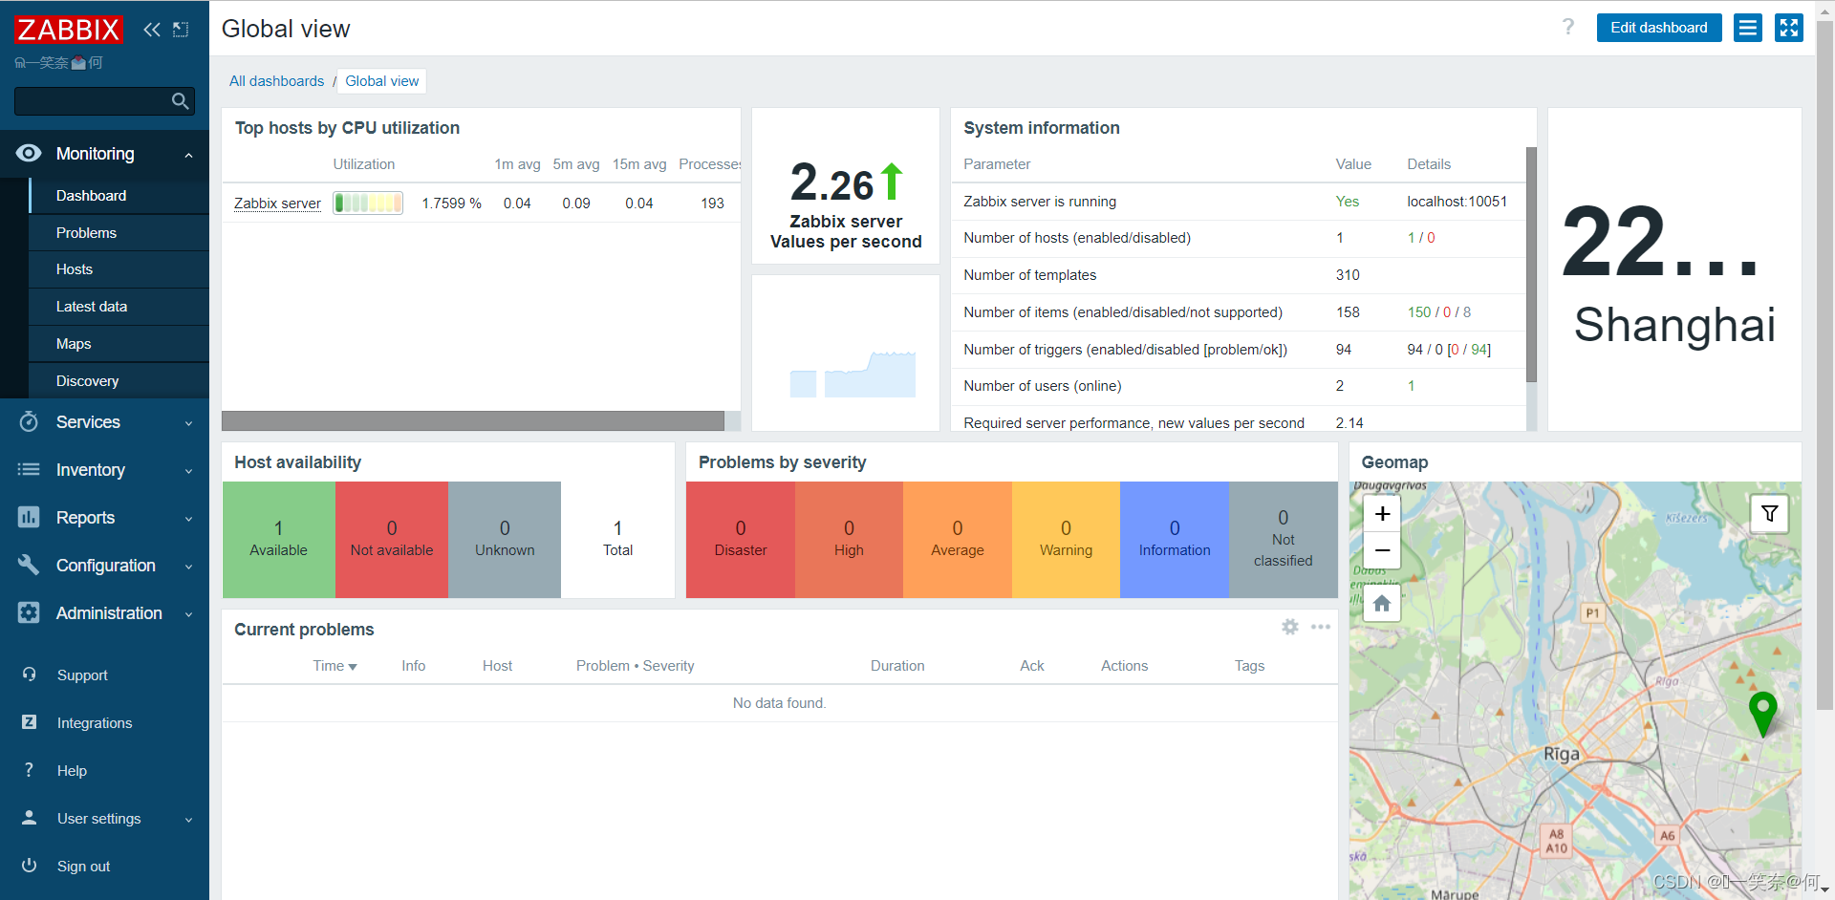Click the Sign out power icon
The width and height of the screenshot is (1835, 900).
[30, 866]
